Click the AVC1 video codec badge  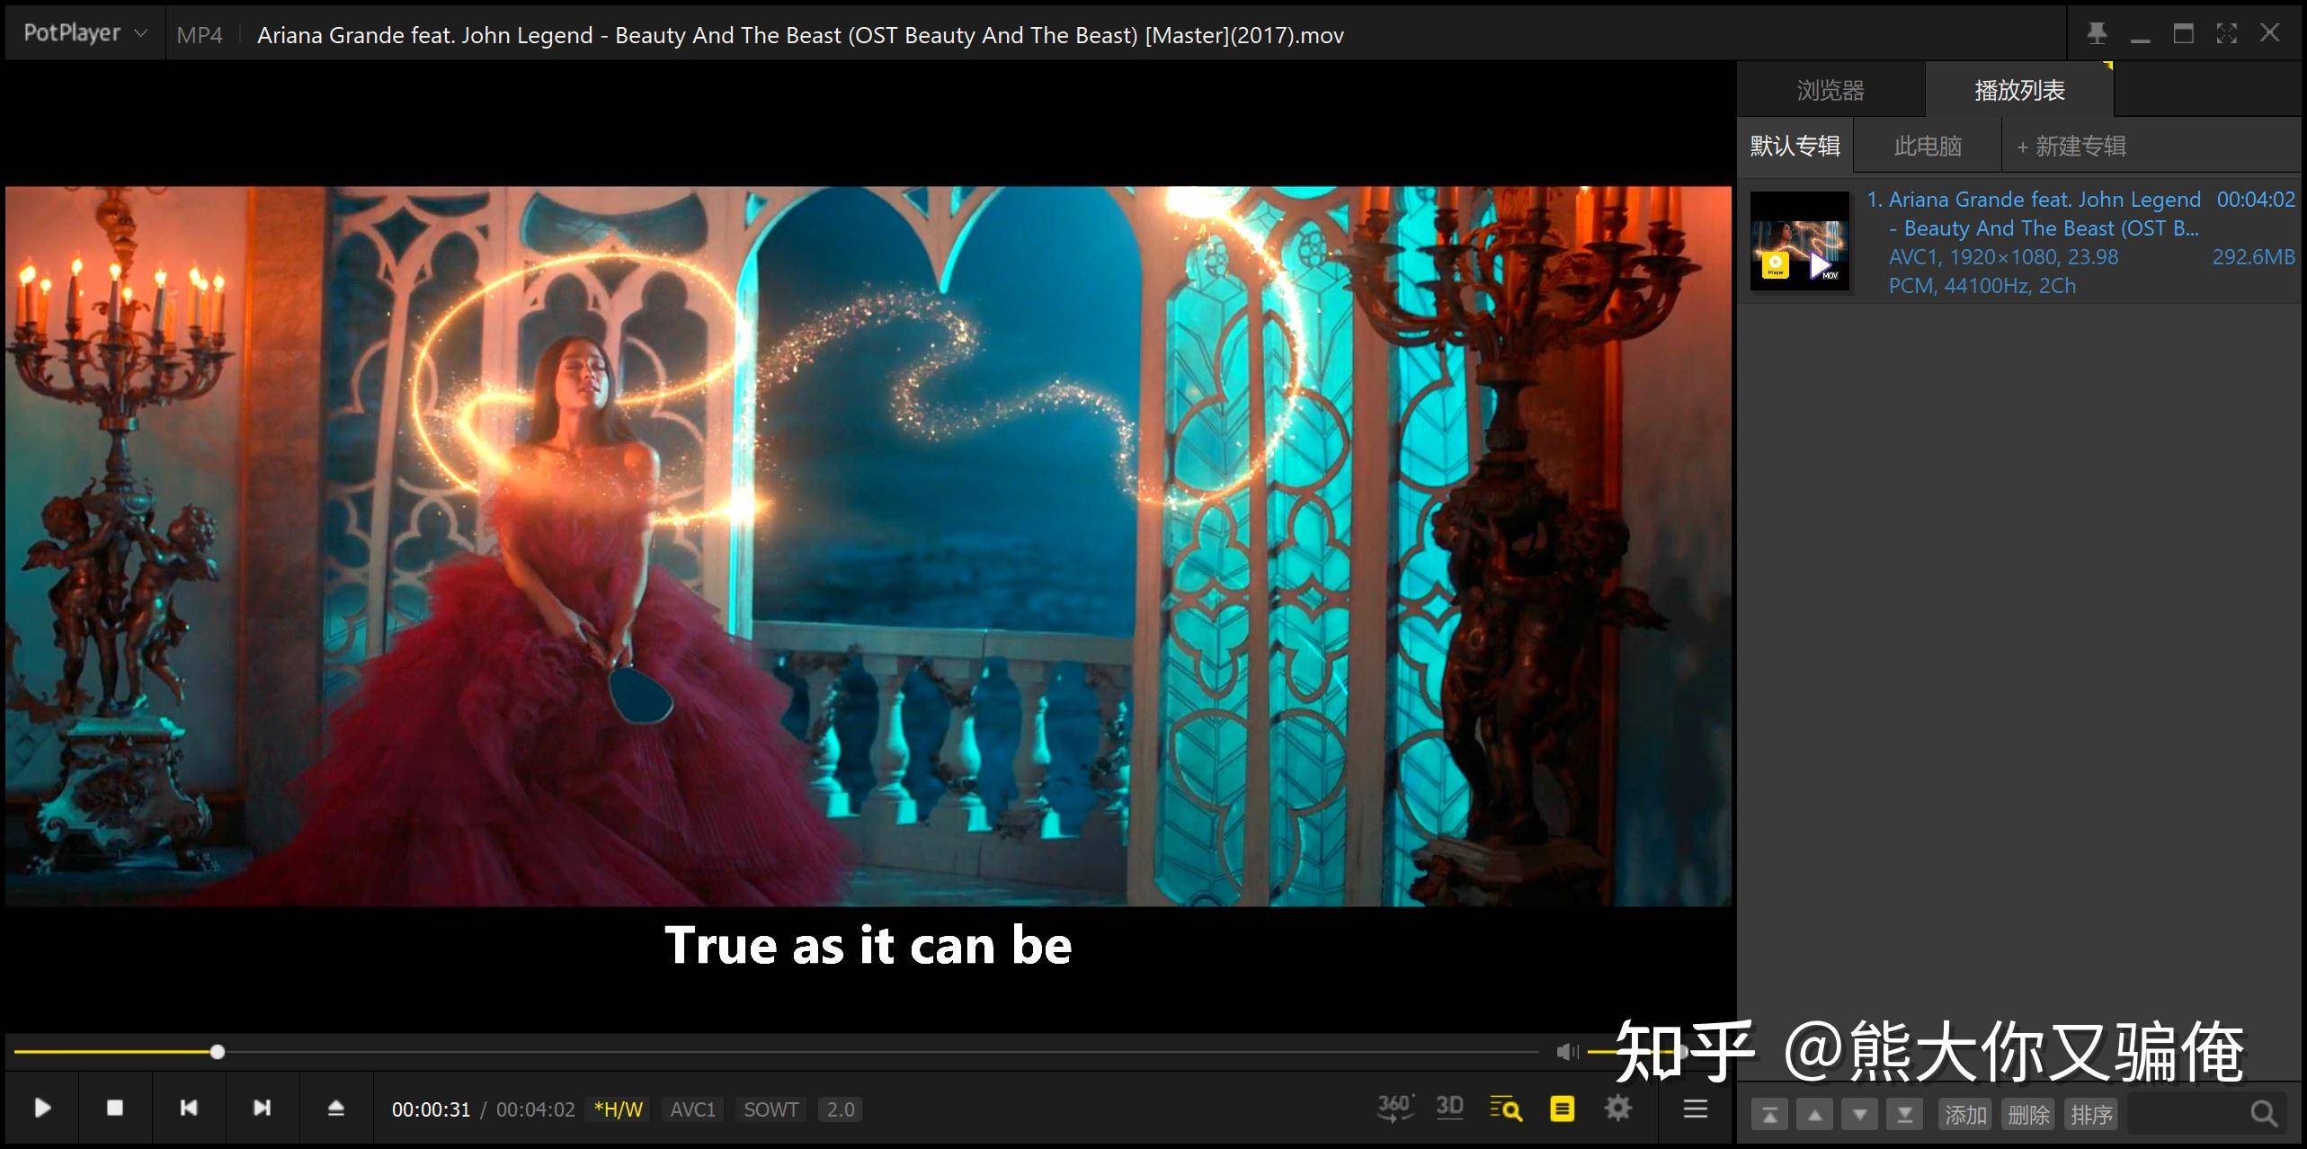[692, 1109]
